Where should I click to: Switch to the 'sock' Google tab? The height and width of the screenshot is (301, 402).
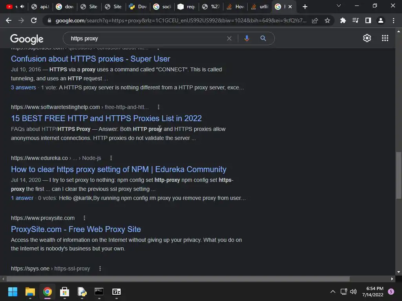pos(163,7)
